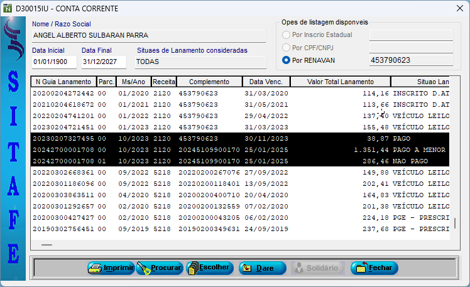Click the Valor Total Lanamento column header

pos(340,82)
